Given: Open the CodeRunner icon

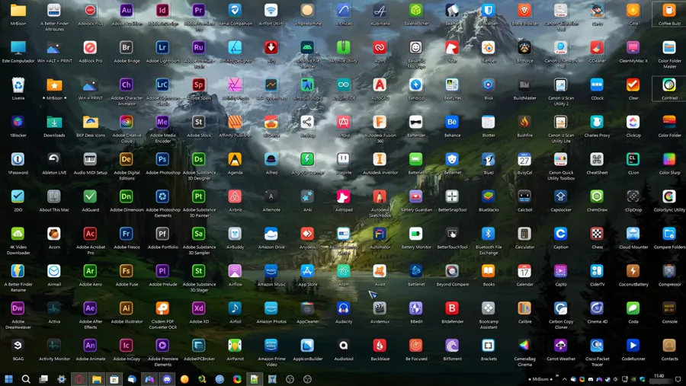Looking at the screenshot, I should [x=633, y=346].
